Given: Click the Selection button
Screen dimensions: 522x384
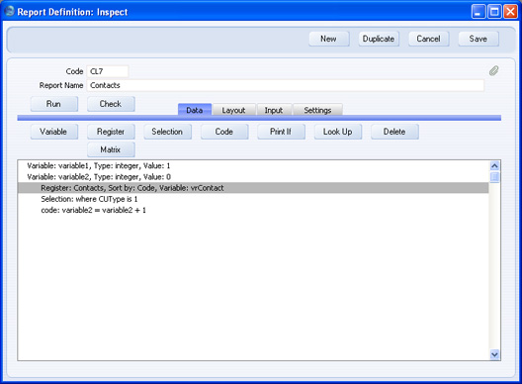Looking at the screenshot, I should 167,132.
